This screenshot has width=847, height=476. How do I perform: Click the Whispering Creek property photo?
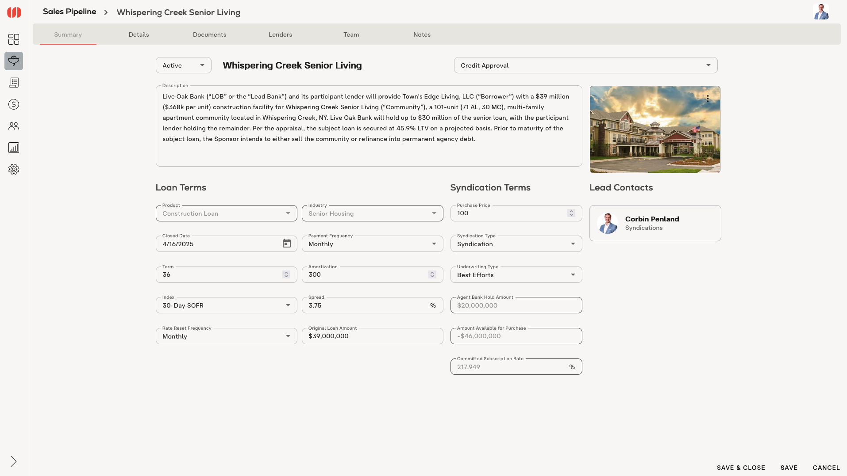point(655,129)
